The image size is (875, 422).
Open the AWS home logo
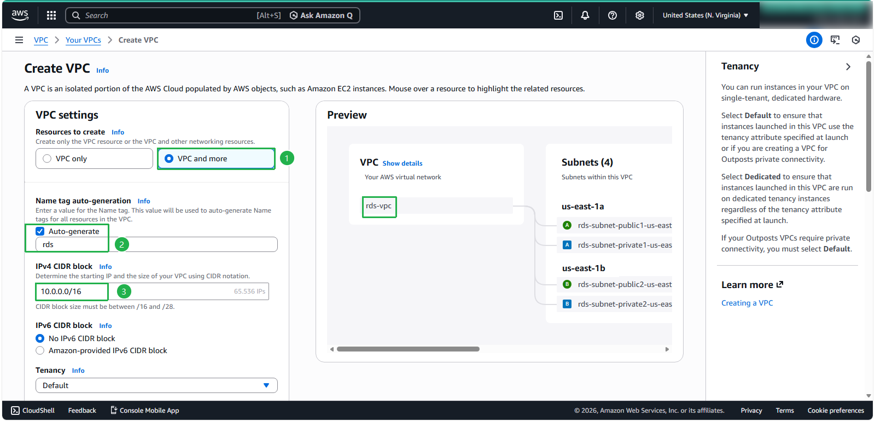20,15
